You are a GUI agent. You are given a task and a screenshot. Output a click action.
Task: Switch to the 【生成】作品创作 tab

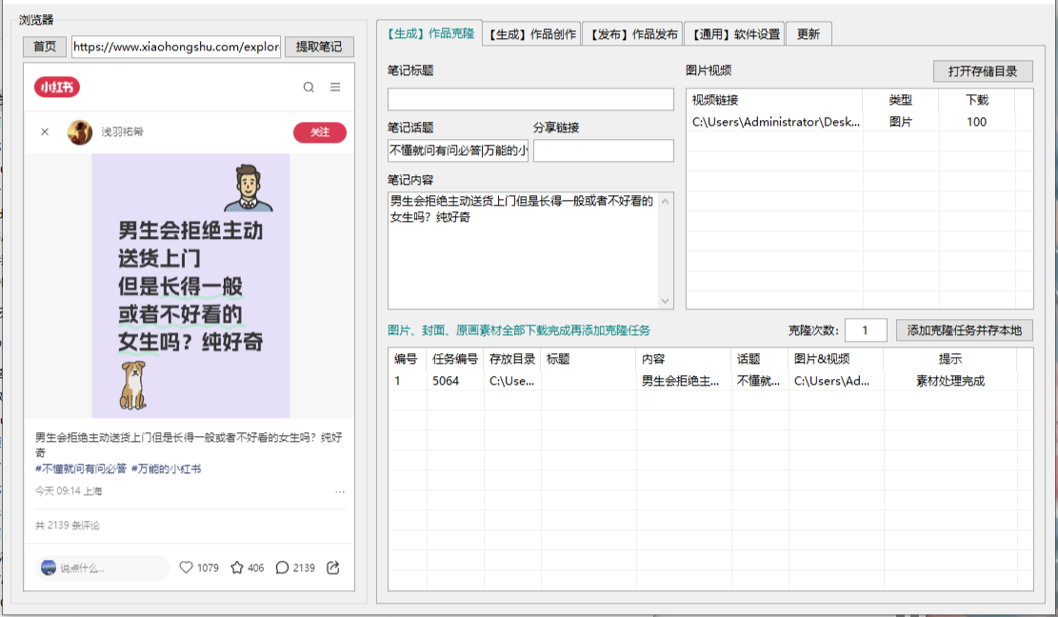coord(531,34)
